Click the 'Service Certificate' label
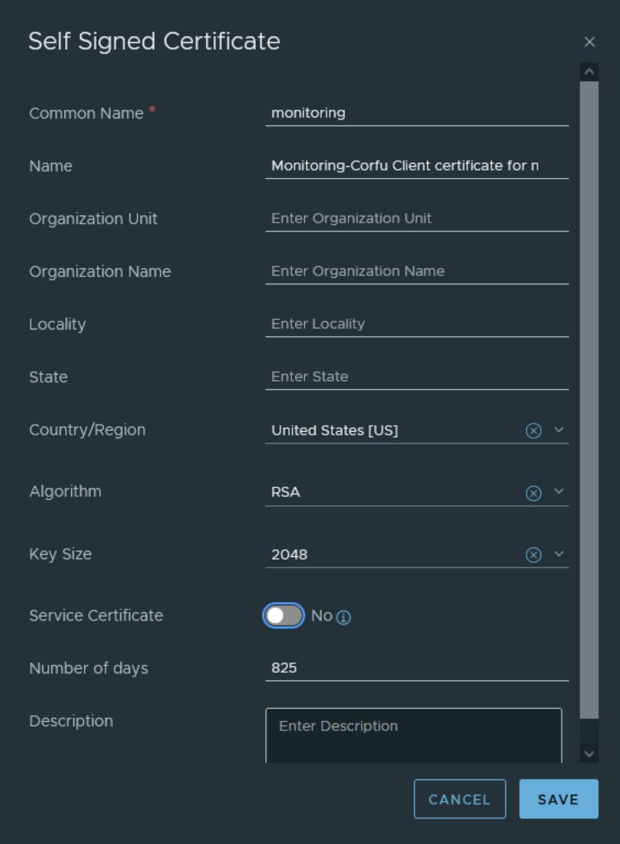This screenshot has width=620, height=844. tap(96, 615)
